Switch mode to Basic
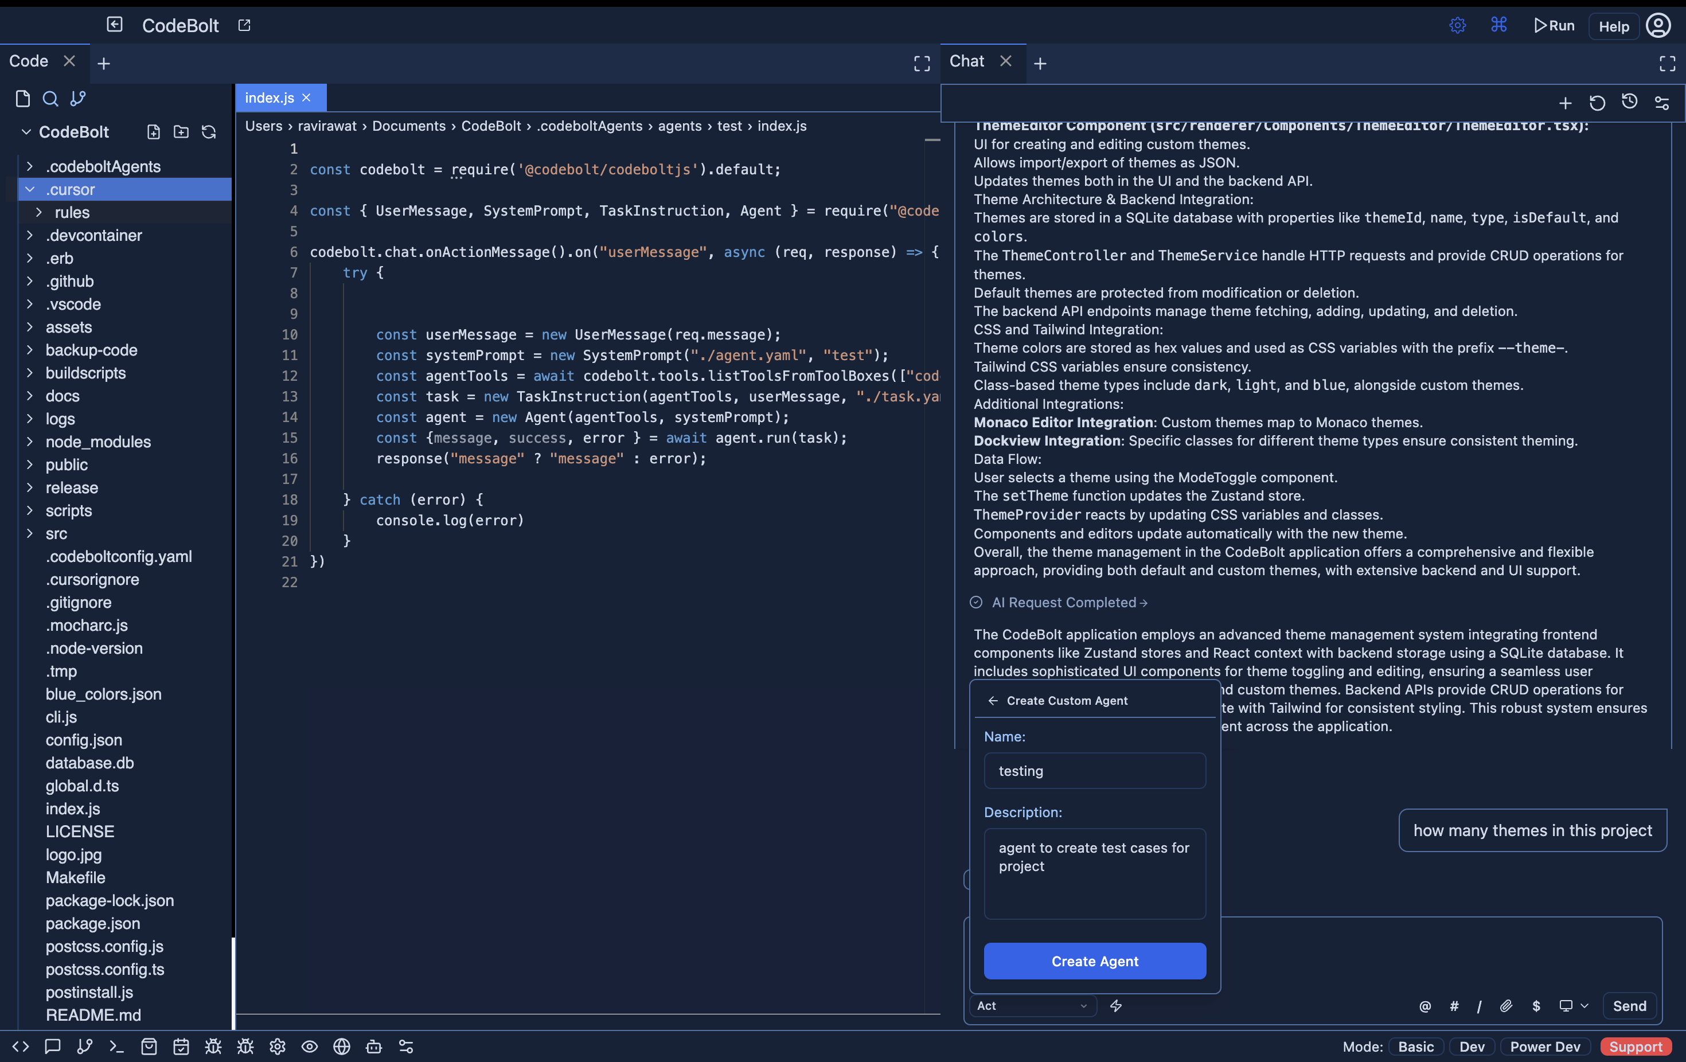 (x=1416, y=1046)
